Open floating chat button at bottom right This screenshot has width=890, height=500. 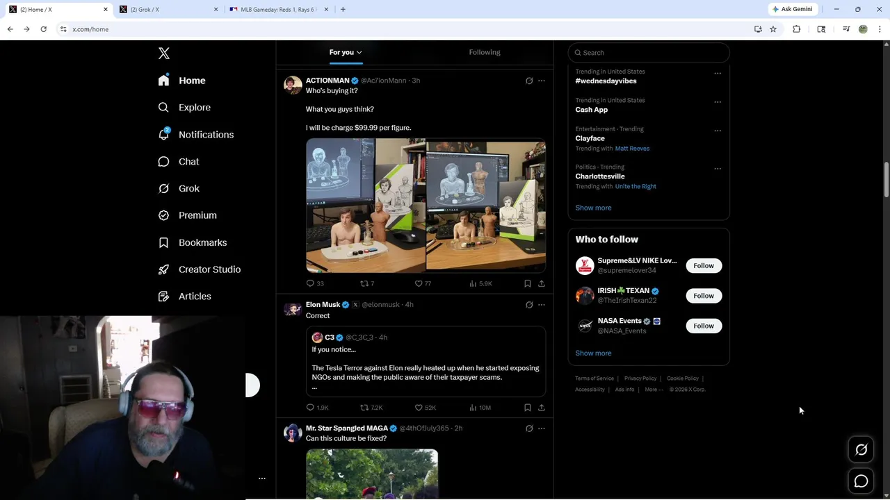click(861, 481)
